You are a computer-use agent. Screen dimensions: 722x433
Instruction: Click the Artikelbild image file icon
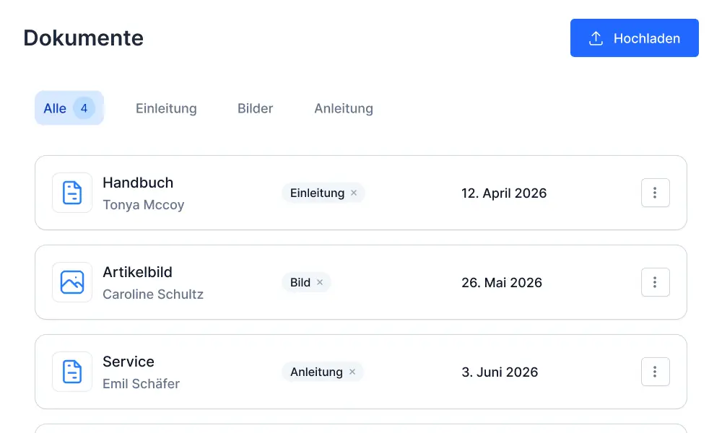click(72, 282)
